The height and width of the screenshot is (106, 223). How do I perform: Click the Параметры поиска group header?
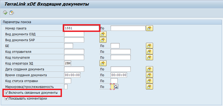point(17,22)
